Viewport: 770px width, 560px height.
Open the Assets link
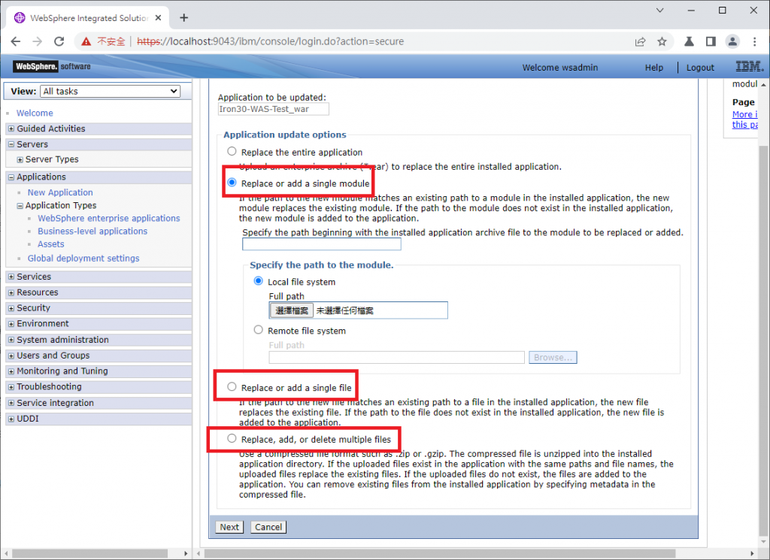click(x=50, y=244)
